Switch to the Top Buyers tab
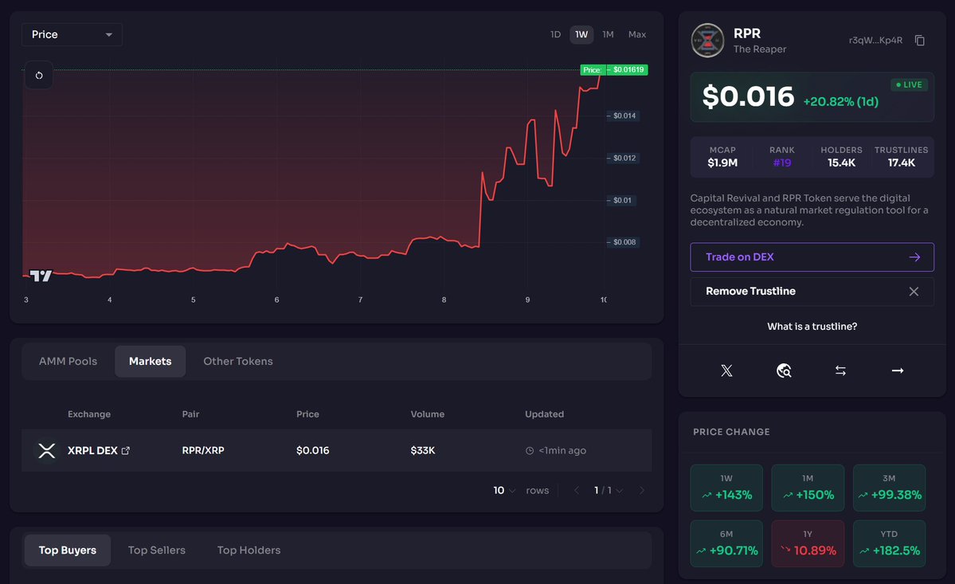 tap(68, 550)
